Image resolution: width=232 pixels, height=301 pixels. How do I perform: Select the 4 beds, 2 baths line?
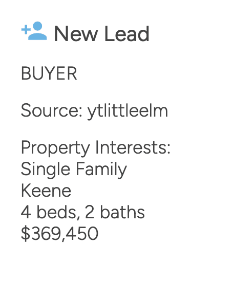82,212
